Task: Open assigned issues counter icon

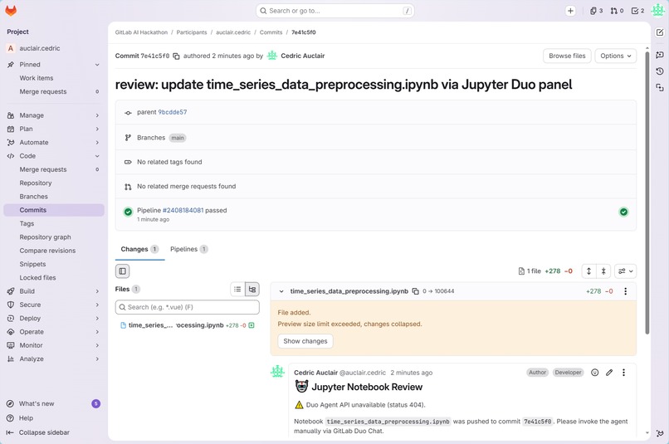Action: [x=596, y=11]
